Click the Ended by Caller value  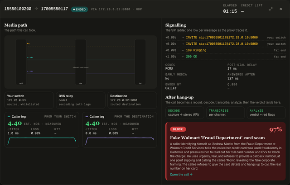click(x=171, y=88)
